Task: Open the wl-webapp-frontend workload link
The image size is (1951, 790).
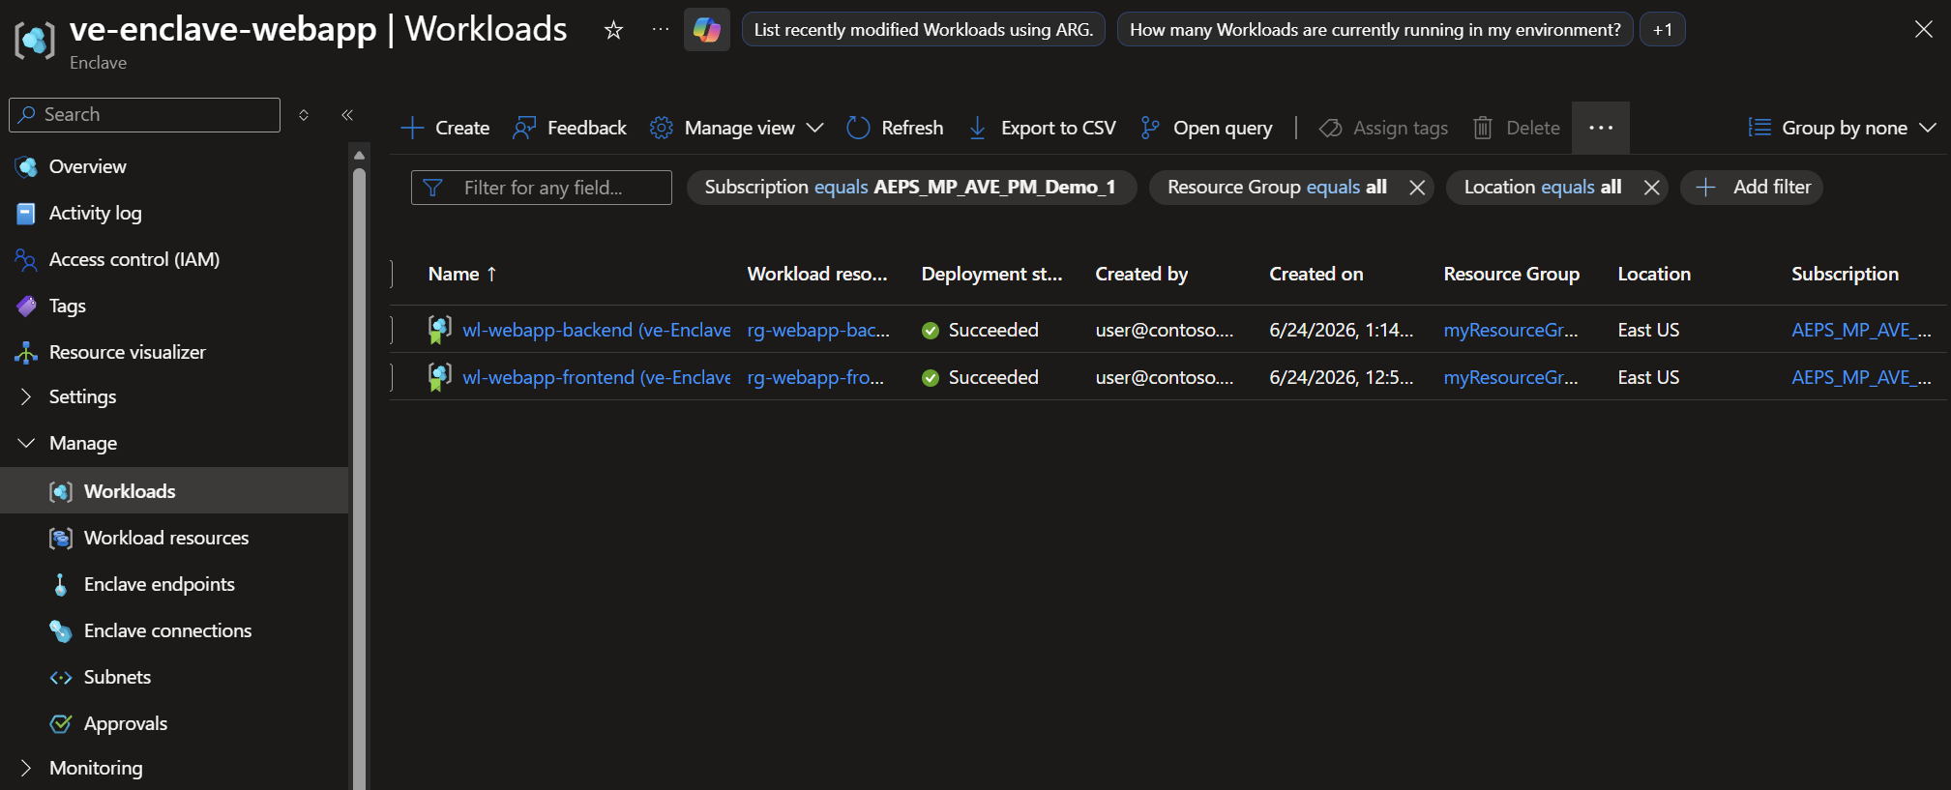Action: [596, 377]
